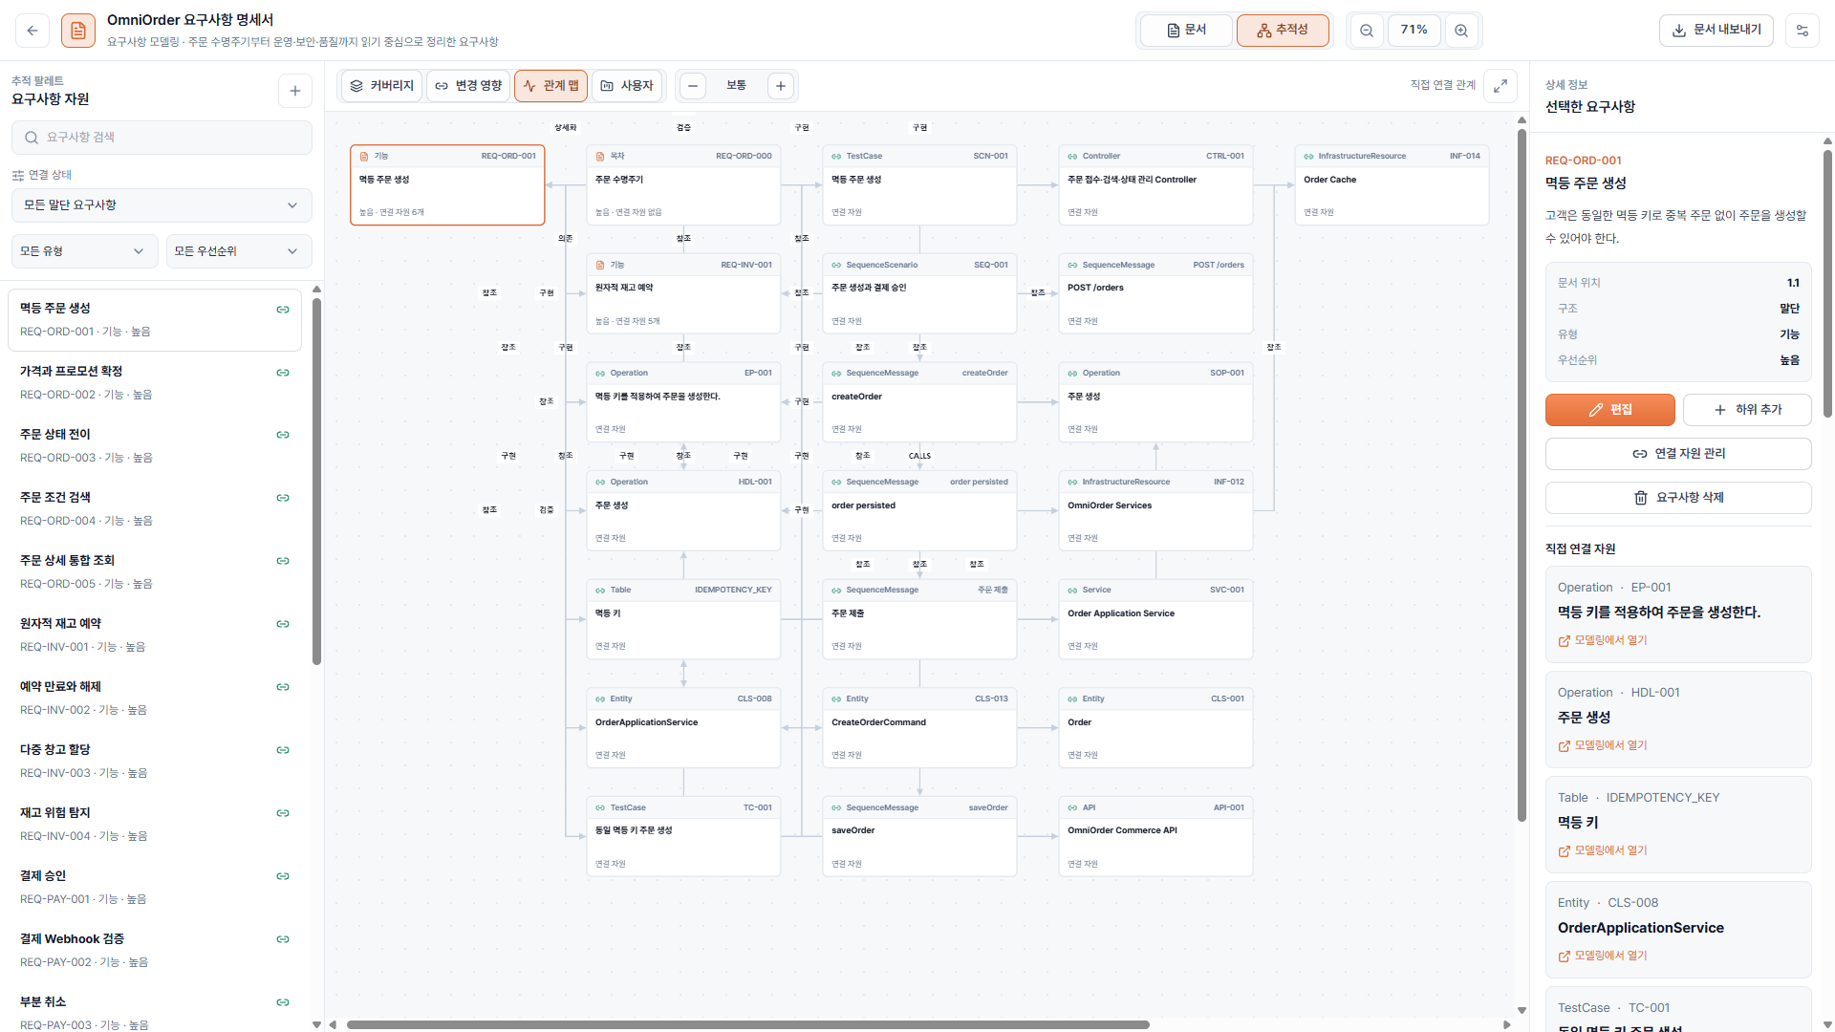The image size is (1835, 1032).
Task: Open the 변경 영향 tab
Action: (x=468, y=86)
